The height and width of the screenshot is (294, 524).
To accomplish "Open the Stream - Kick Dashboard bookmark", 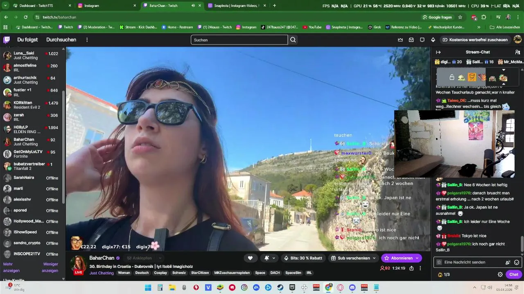I will click(138, 27).
